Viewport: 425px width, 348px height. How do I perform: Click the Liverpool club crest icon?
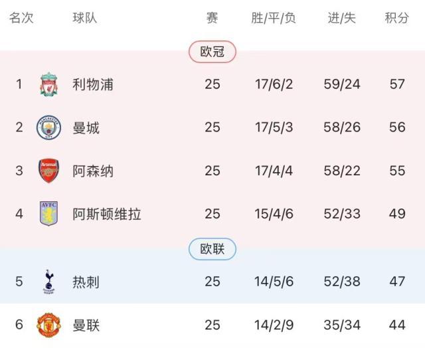(x=49, y=84)
